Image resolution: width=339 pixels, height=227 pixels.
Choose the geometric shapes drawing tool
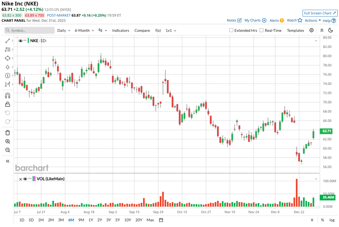pyautogui.click(x=8, y=58)
